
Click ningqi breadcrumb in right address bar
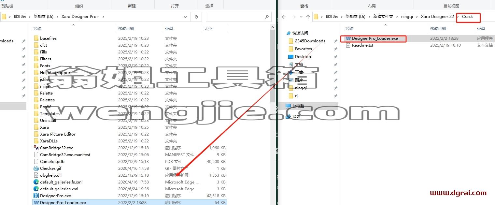pos(407,17)
